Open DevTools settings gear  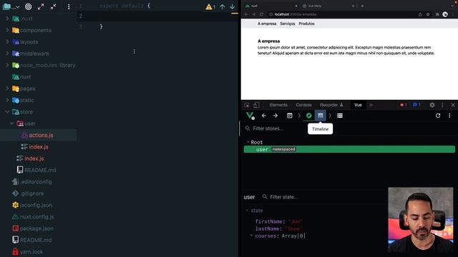click(432, 105)
